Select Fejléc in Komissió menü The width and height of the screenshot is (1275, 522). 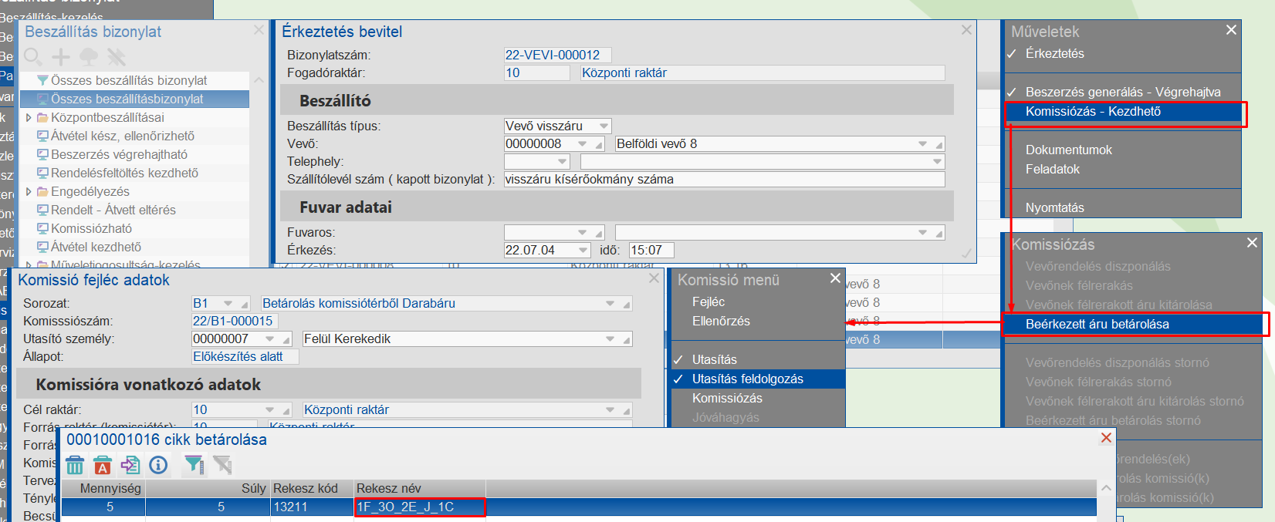[708, 301]
